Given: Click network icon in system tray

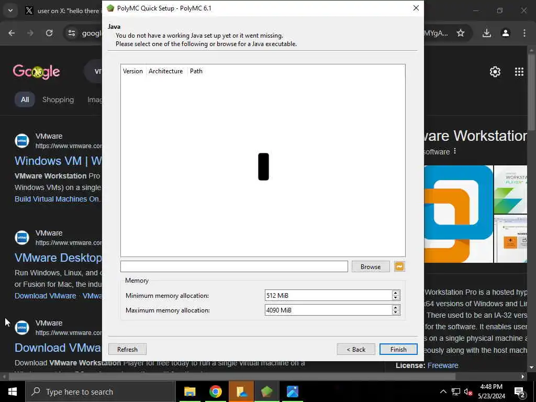Looking at the screenshot, I should pyautogui.click(x=456, y=392).
